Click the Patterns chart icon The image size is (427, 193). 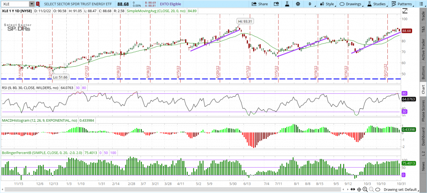pyautogui.click(x=394, y=4)
